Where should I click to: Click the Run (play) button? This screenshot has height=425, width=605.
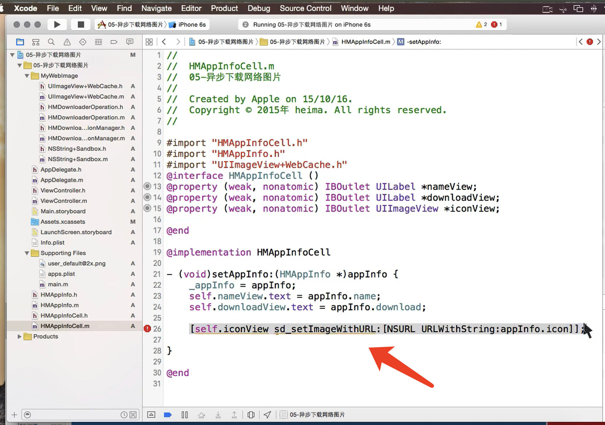tap(57, 25)
